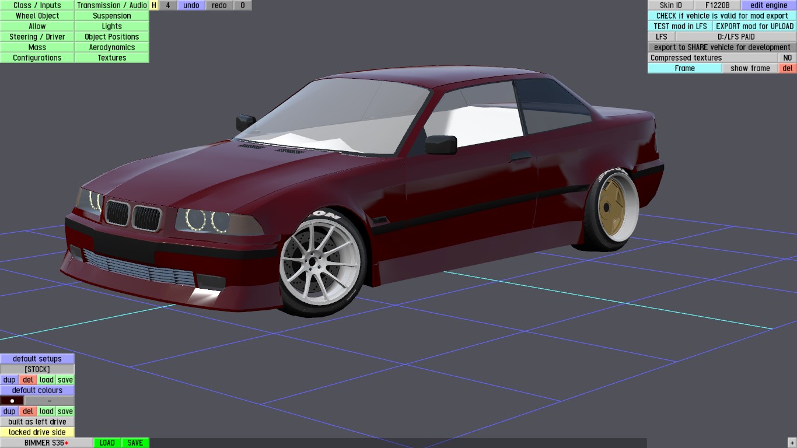Save colours using save below the swatch
The width and height of the screenshot is (797, 448).
65,411
